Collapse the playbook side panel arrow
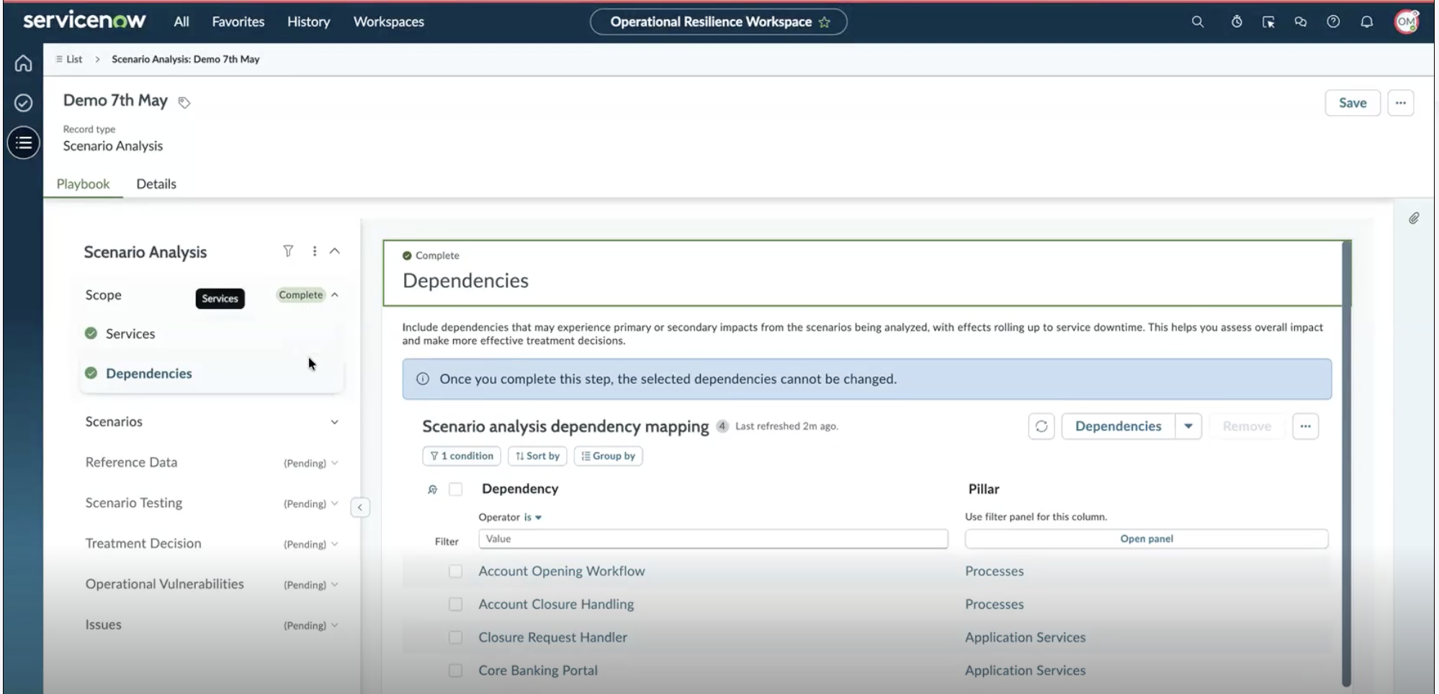 click(x=360, y=508)
